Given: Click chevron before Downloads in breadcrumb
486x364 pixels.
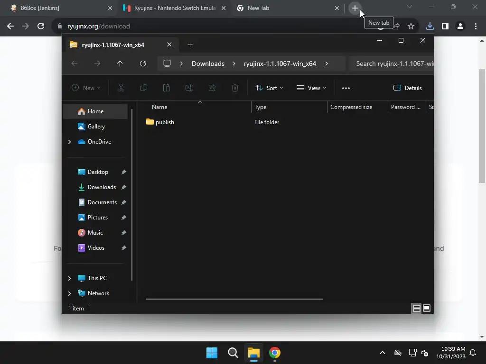Looking at the screenshot, I should pos(181,64).
